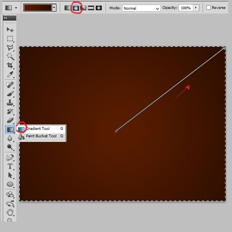
Task: Open the gradient picker dropdown arrow
Action: click(x=54, y=8)
